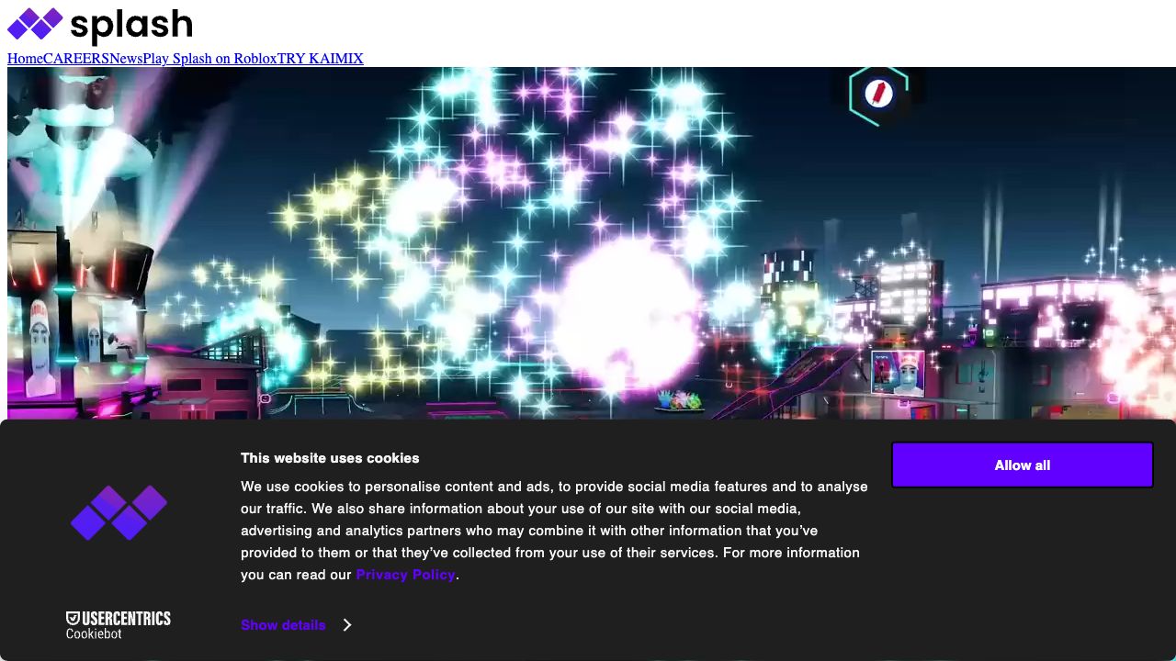The image size is (1176, 661).
Task: Expand cookie details with the chevron arrow
Action: pos(347,625)
